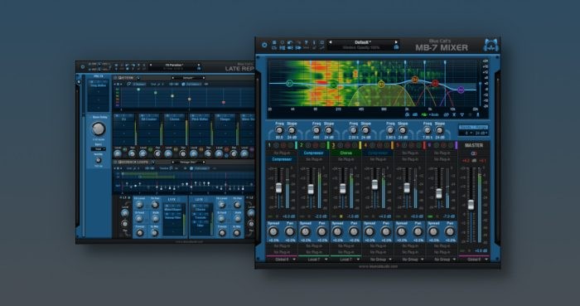The width and height of the screenshot is (580, 306).
Task: Toggle band 6 green solo button
Action: point(451,145)
